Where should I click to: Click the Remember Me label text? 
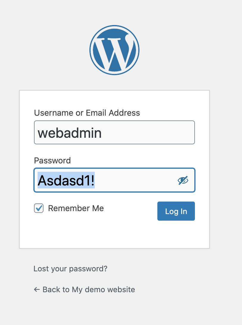[x=76, y=208]
